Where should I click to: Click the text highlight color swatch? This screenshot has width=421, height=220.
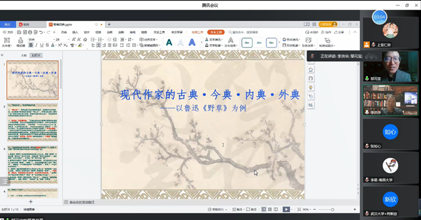80,45
